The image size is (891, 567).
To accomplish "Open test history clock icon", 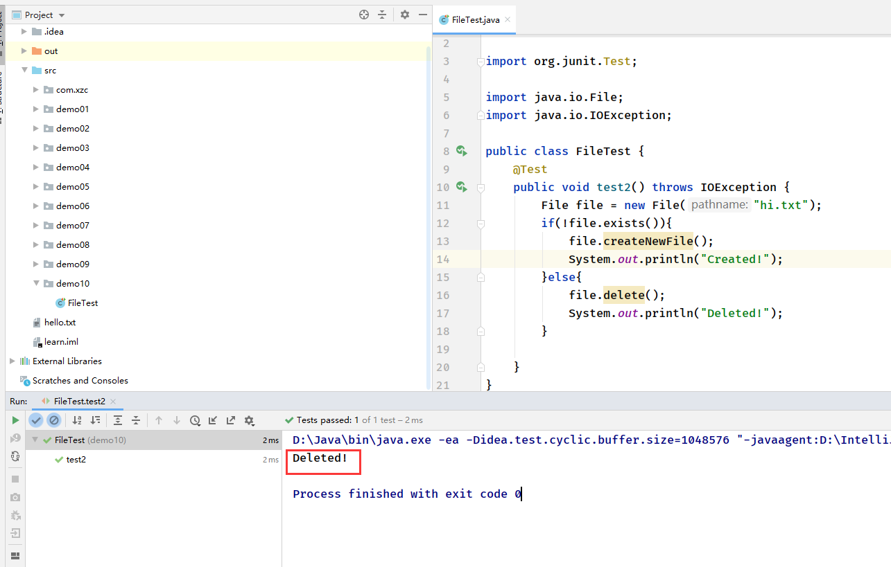I will click(x=195, y=420).
